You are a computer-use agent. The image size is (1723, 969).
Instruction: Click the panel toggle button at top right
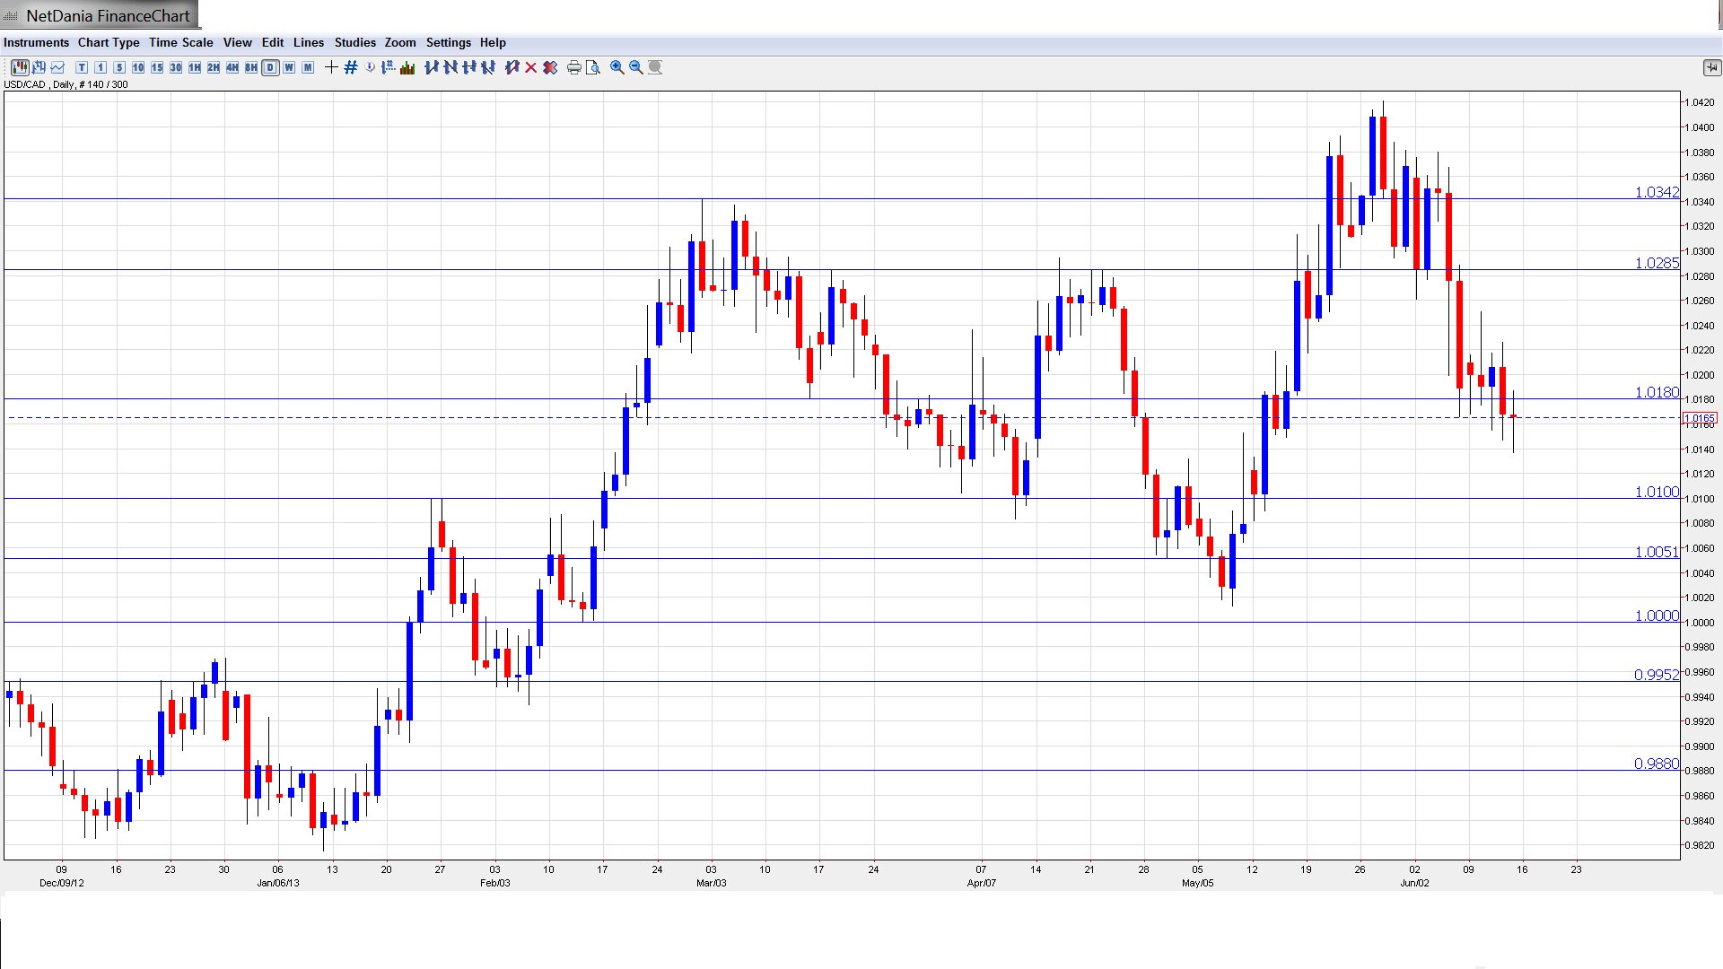[1711, 67]
